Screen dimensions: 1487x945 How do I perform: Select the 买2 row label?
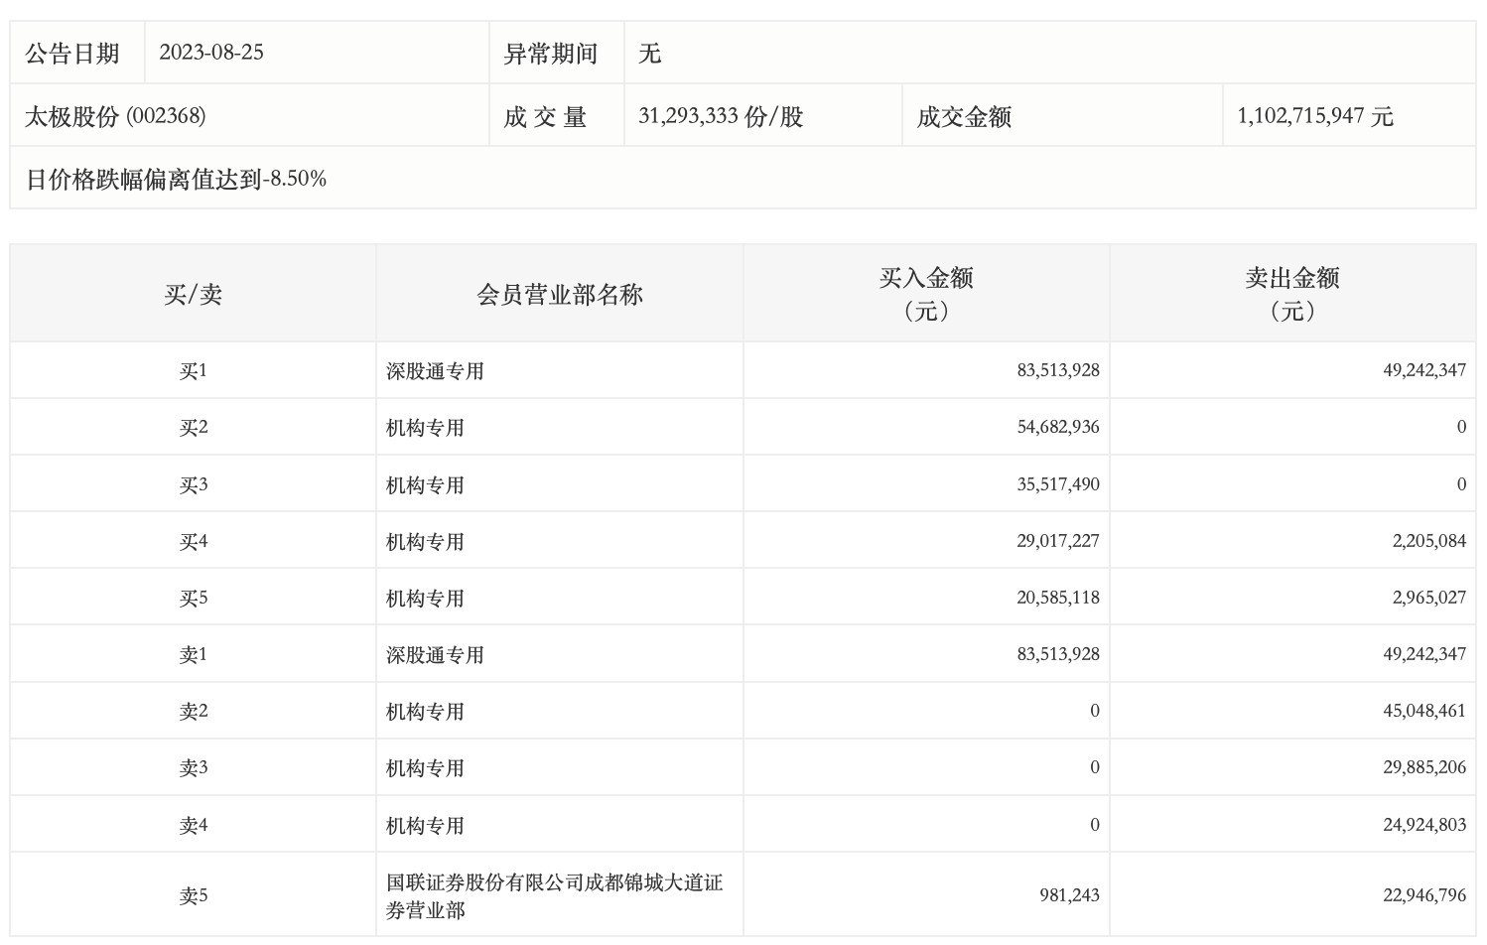click(194, 428)
